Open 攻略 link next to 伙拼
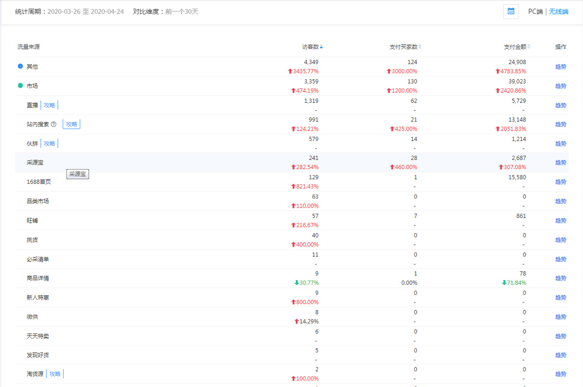 [49, 143]
